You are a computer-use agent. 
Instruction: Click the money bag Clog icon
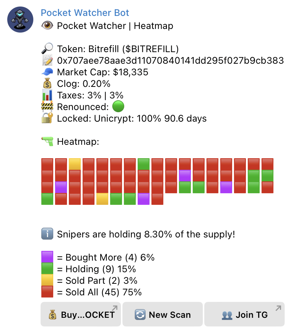[x=47, y=84]
